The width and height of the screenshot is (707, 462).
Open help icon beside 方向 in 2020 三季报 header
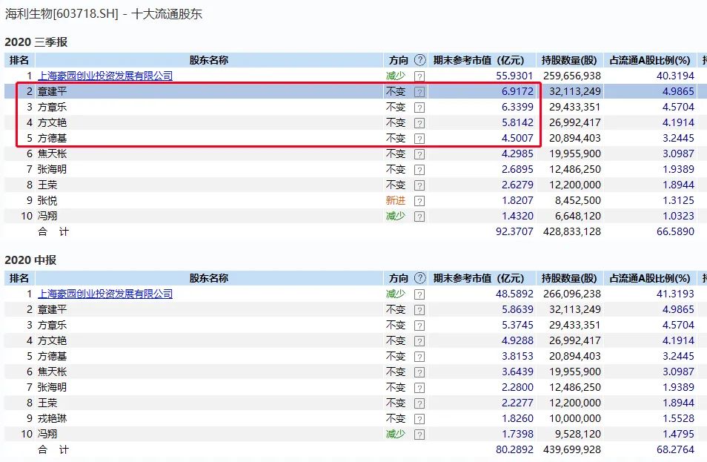point(419,60)
